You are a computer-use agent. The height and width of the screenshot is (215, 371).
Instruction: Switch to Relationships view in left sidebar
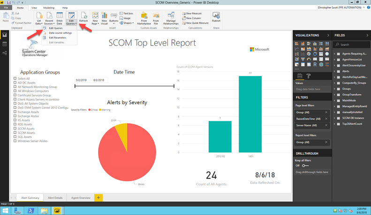click(5, 53)
